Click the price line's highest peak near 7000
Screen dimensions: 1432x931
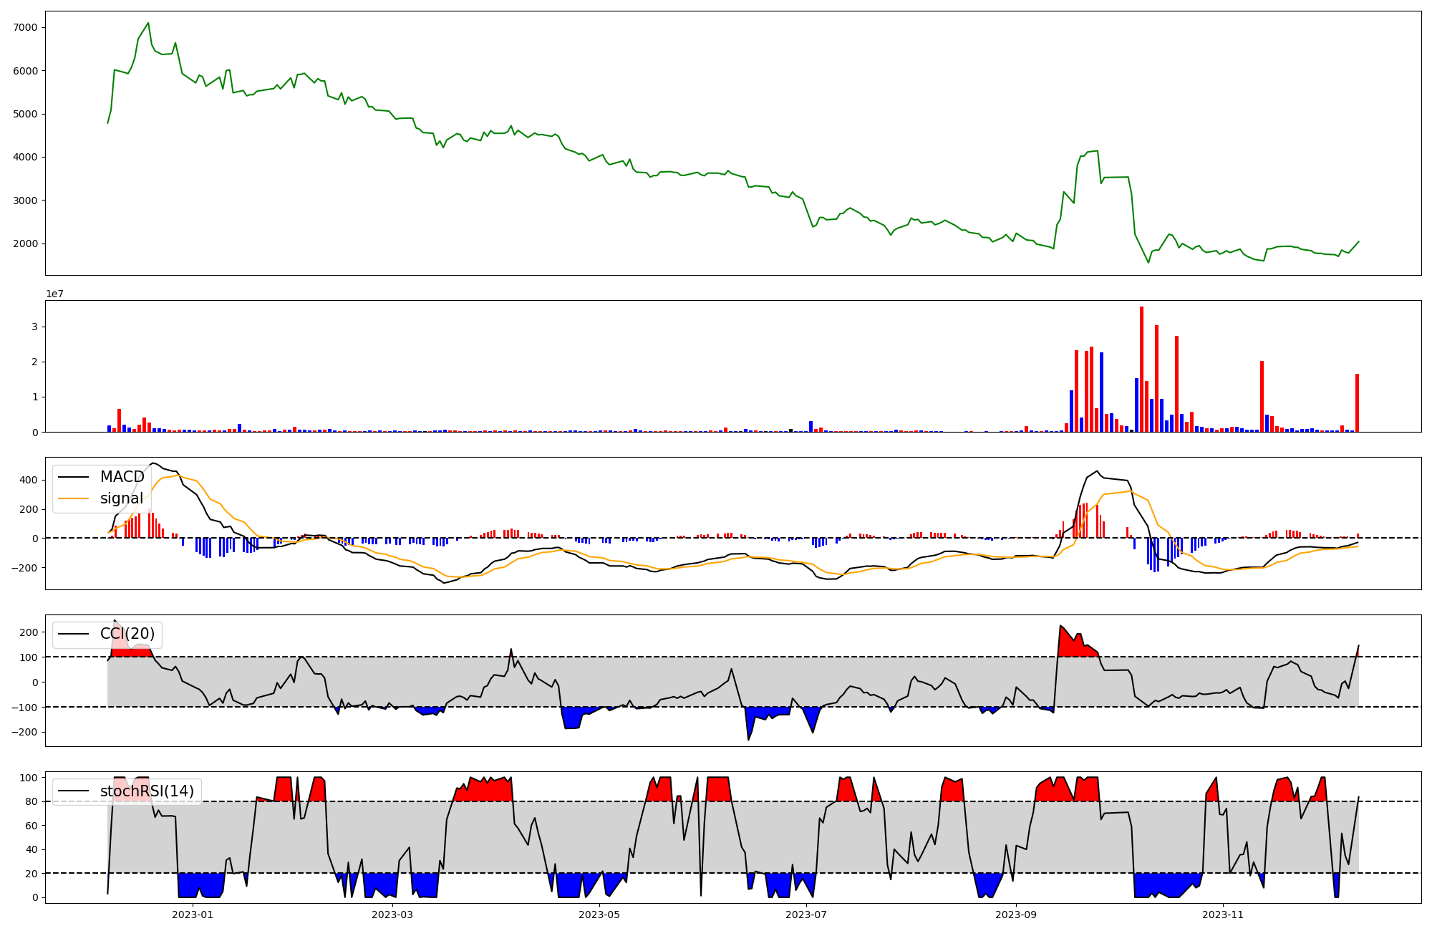click(x=148, y=23)
